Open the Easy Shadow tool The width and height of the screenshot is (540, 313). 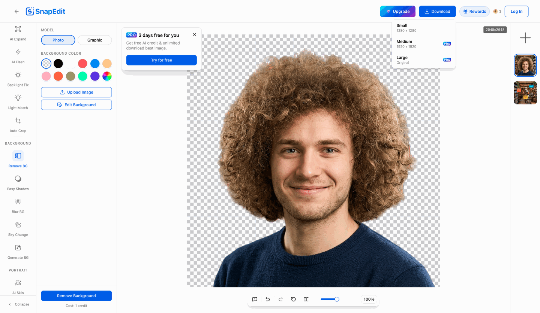pos(18,183)
